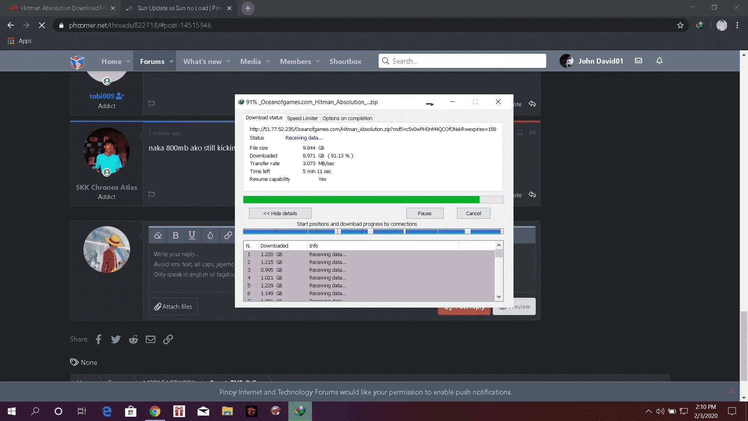This screenshot has height=421, width=748.
Task: Open the Apps shortcut in bookmarks bar
Action: click(19, 41)
